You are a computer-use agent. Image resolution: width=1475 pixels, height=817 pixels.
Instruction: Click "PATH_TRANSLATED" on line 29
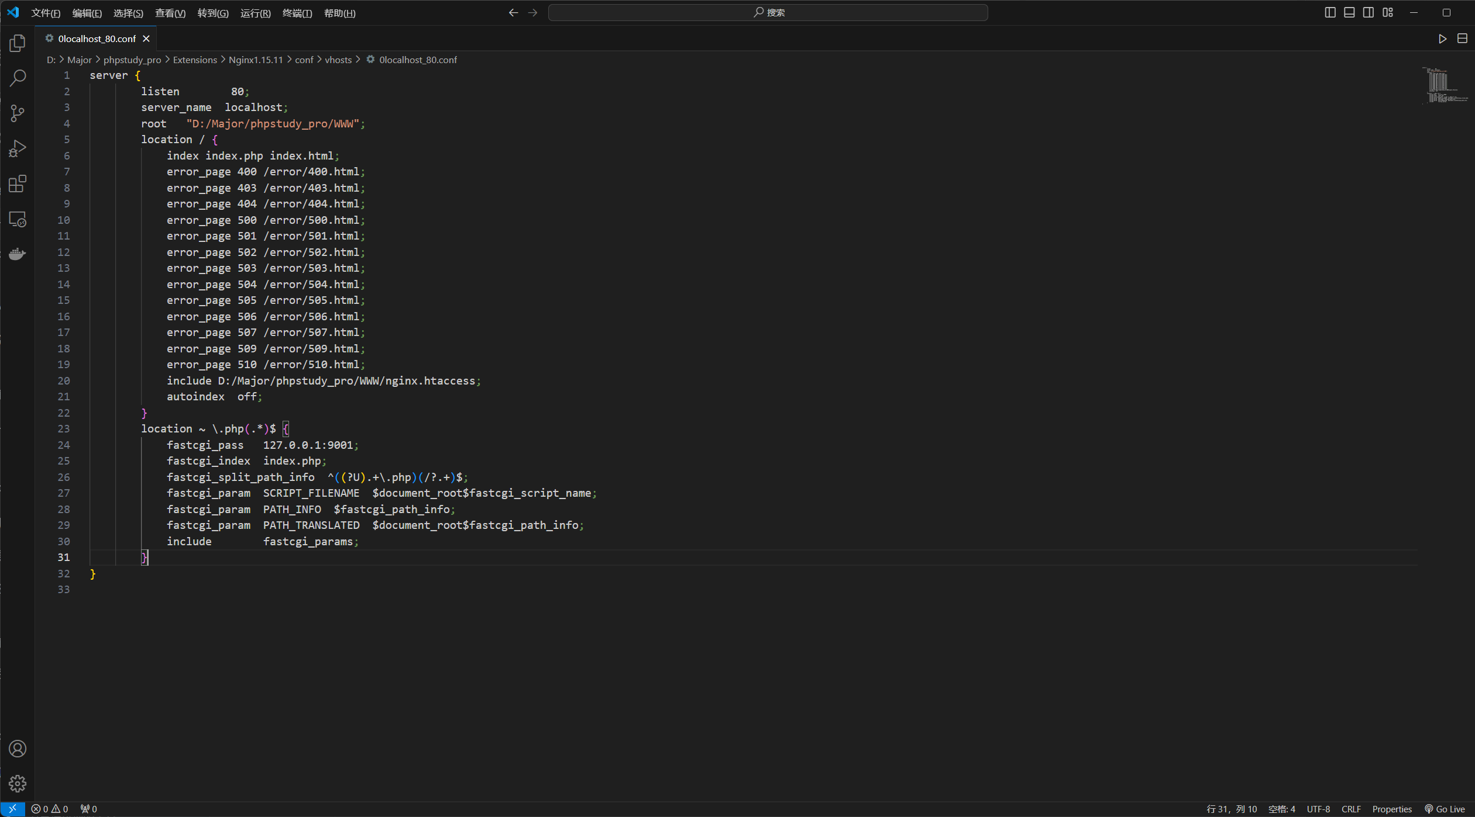point(311,525)
